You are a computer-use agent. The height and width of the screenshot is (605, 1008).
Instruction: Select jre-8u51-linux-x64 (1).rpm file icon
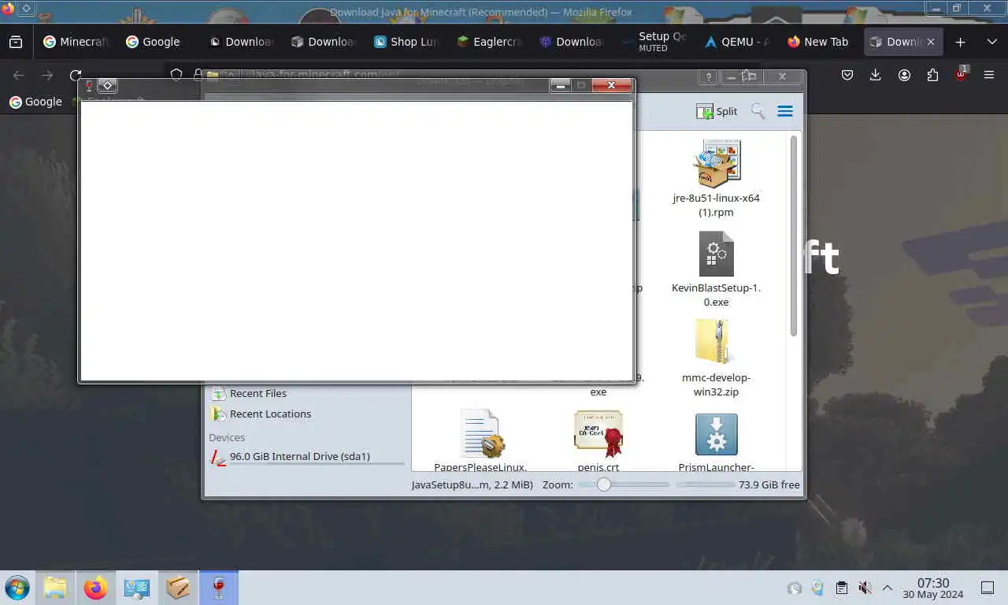(717, 163)
